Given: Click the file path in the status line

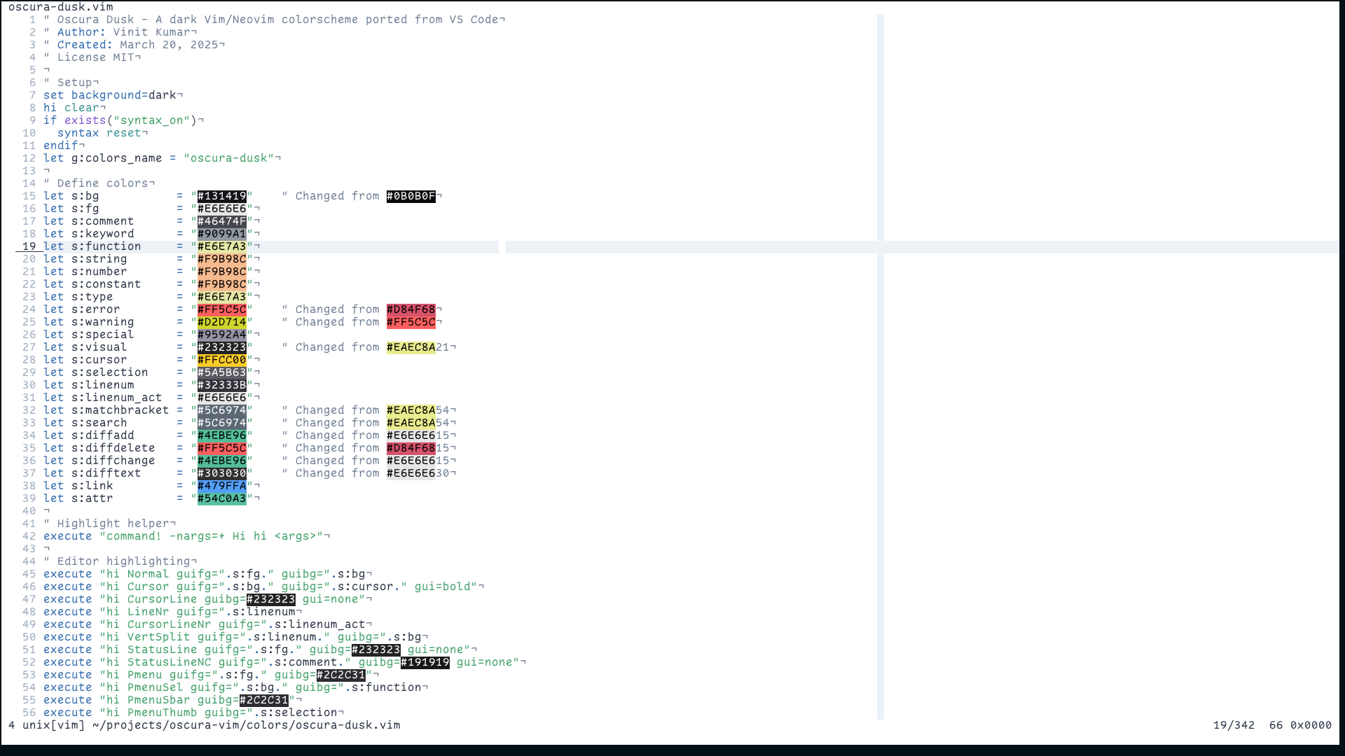Looking at the screenshot, I should tap(247, 725).
